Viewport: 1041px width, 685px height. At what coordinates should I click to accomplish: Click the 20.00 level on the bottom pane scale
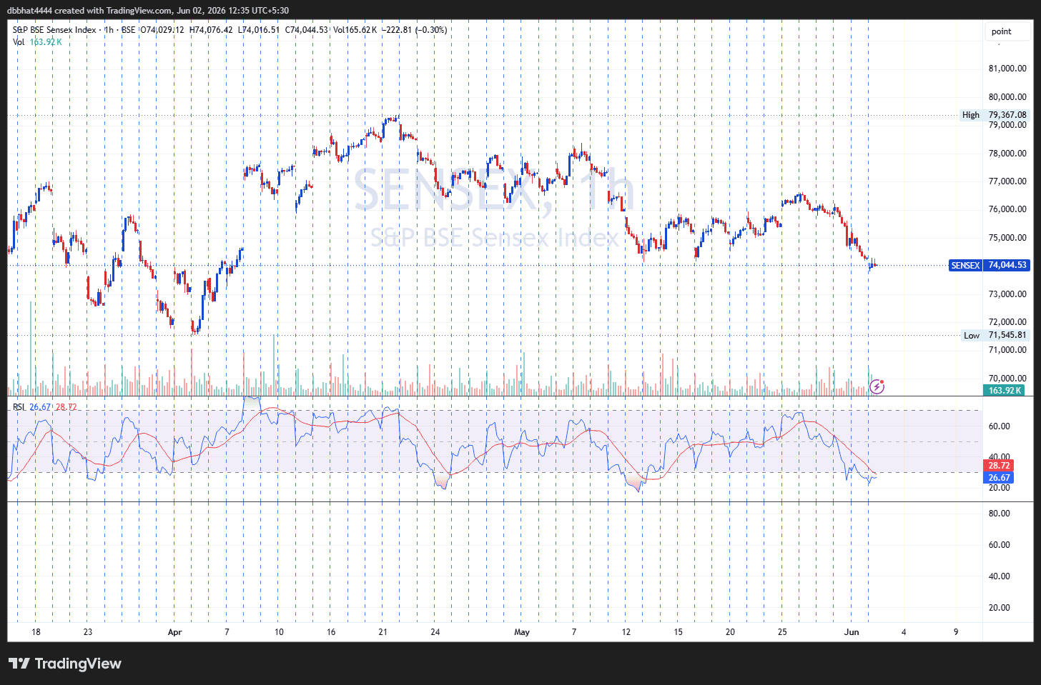coord(999,608)
